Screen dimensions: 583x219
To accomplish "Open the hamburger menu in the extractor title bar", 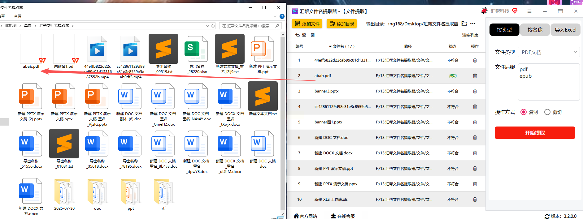I will coord(529,11).
